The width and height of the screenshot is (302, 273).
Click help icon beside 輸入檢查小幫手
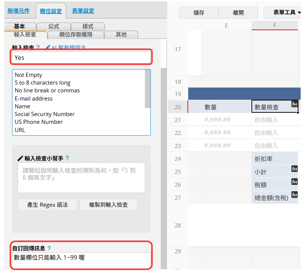[x=67, y=158]
